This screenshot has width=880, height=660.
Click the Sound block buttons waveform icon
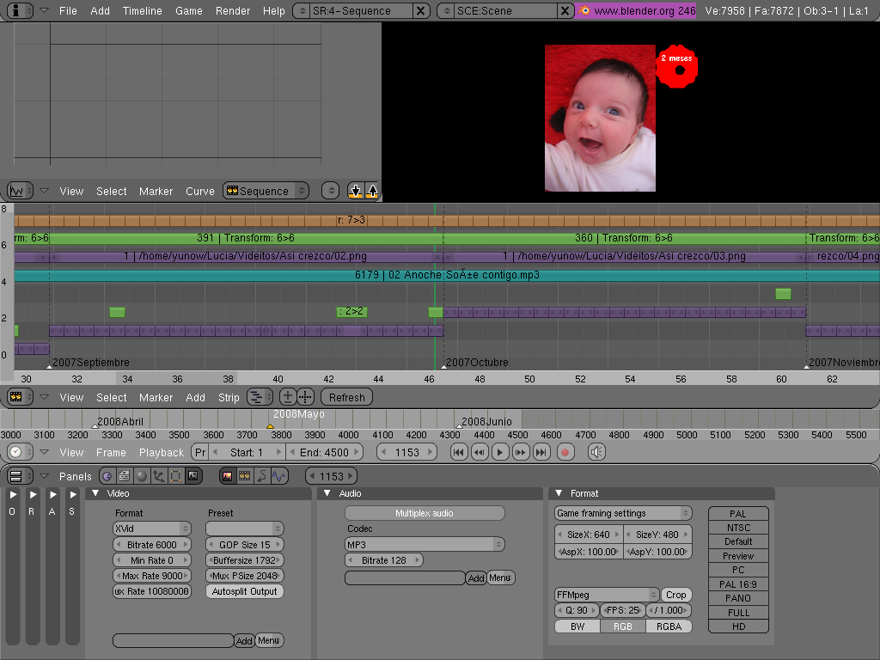click(278, 475)
